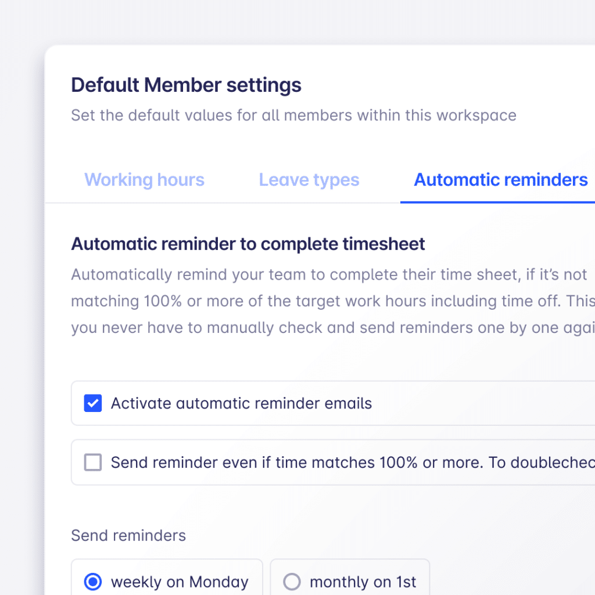Click the 'Default Member settings' heading
Screen dimensions: 595x595
(186, 85)
